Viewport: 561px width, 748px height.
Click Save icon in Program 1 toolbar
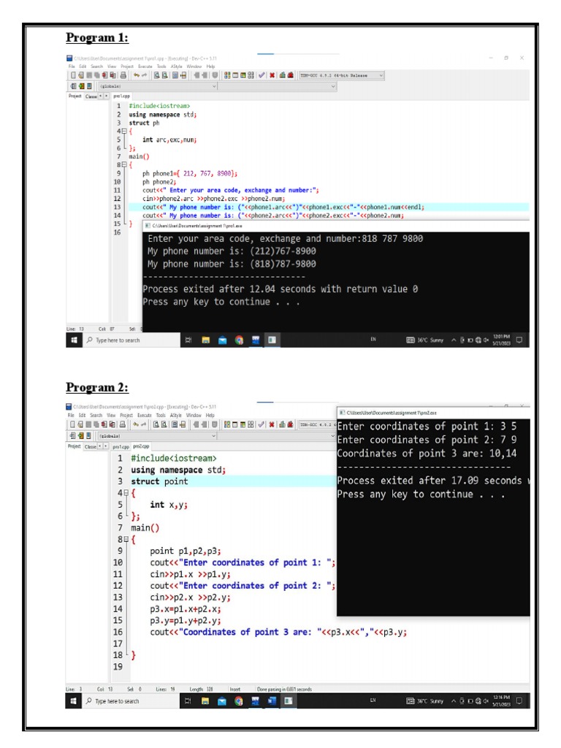click(89, 75)
